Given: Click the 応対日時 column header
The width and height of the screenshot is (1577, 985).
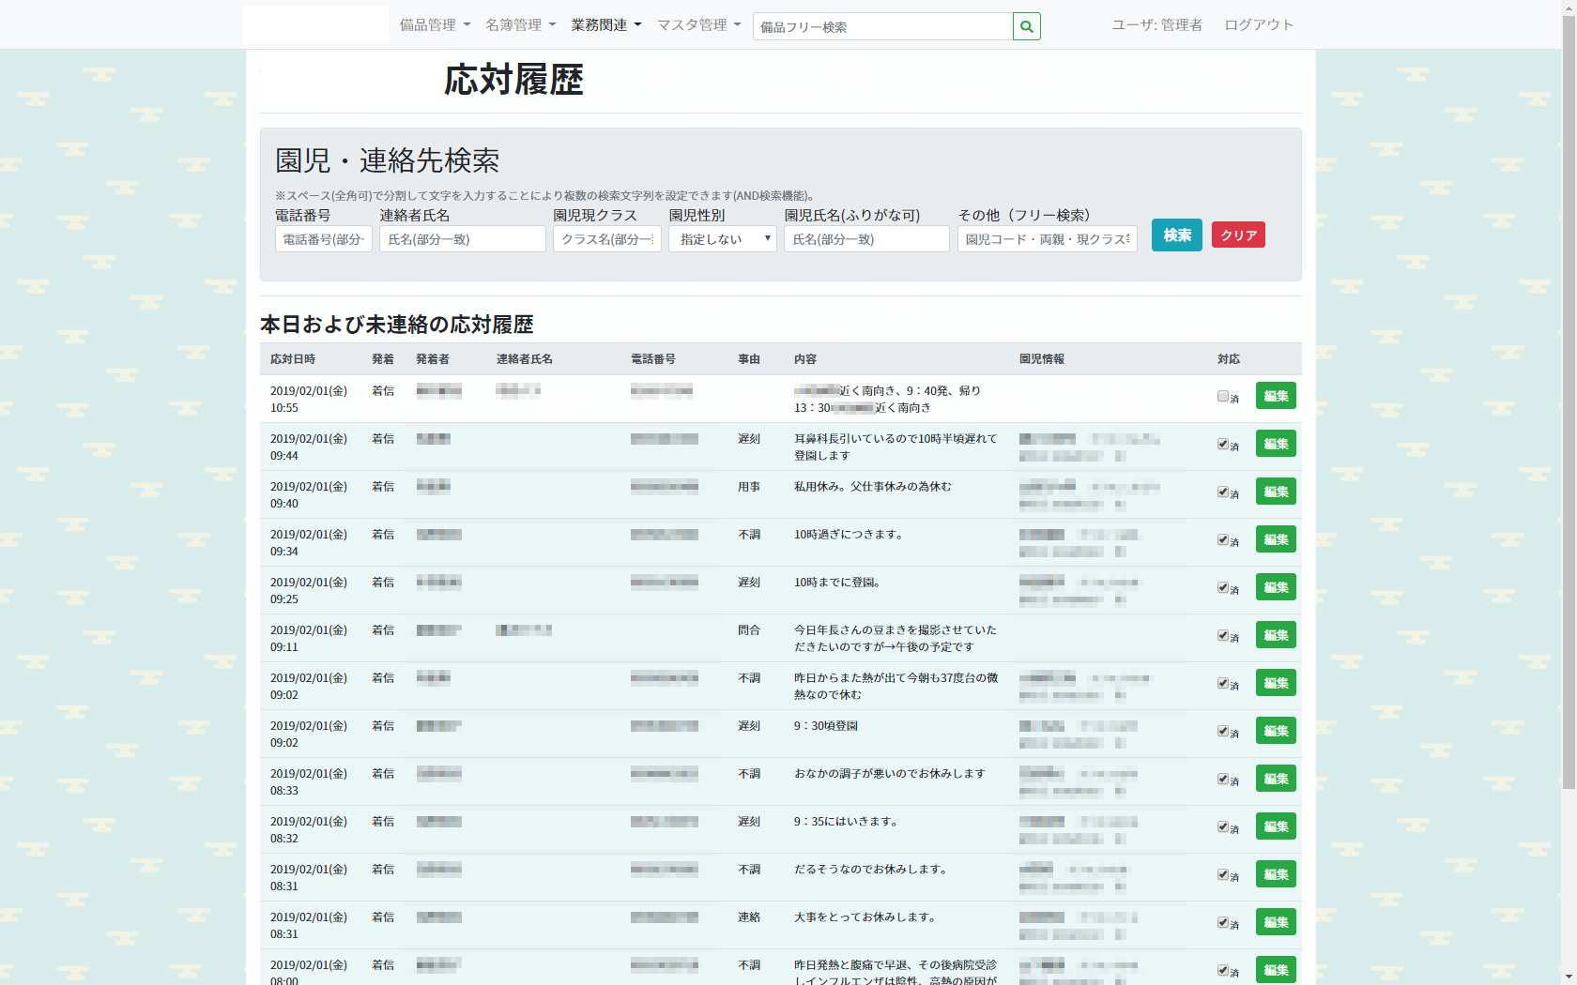Looking at the screenshot, I should [293, 359].
